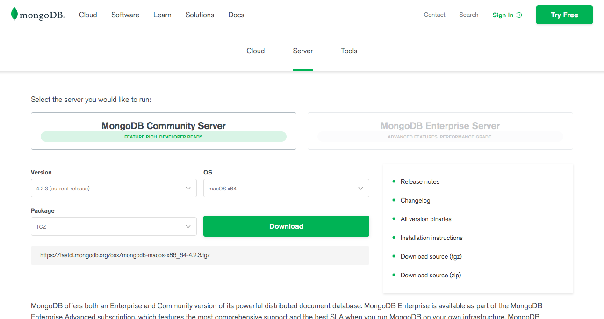The image size is (604, 319).
Task: Open the Release notes link
Action: coord(420,181)
